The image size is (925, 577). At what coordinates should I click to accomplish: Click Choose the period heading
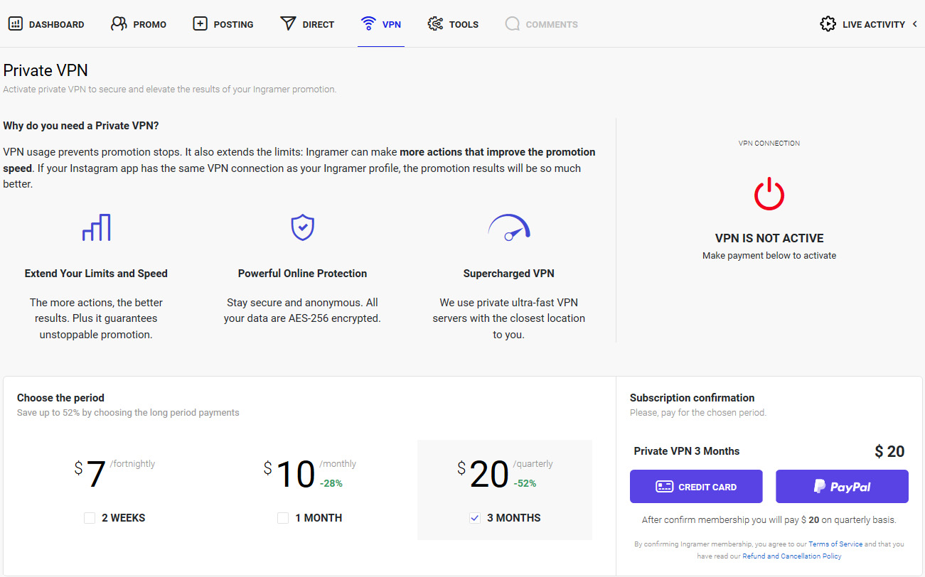point(60,398)
